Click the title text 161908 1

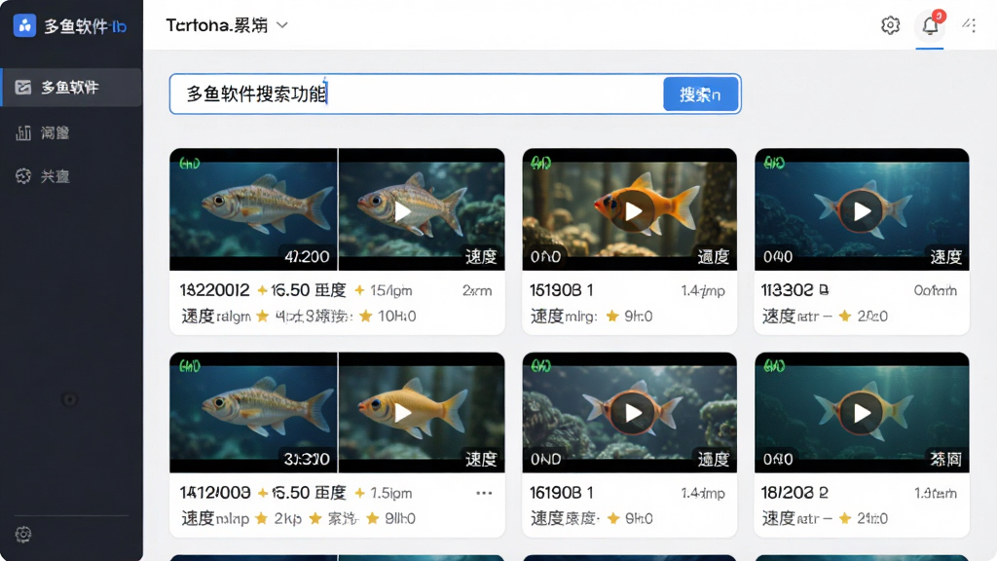click(x=562, y=493)
